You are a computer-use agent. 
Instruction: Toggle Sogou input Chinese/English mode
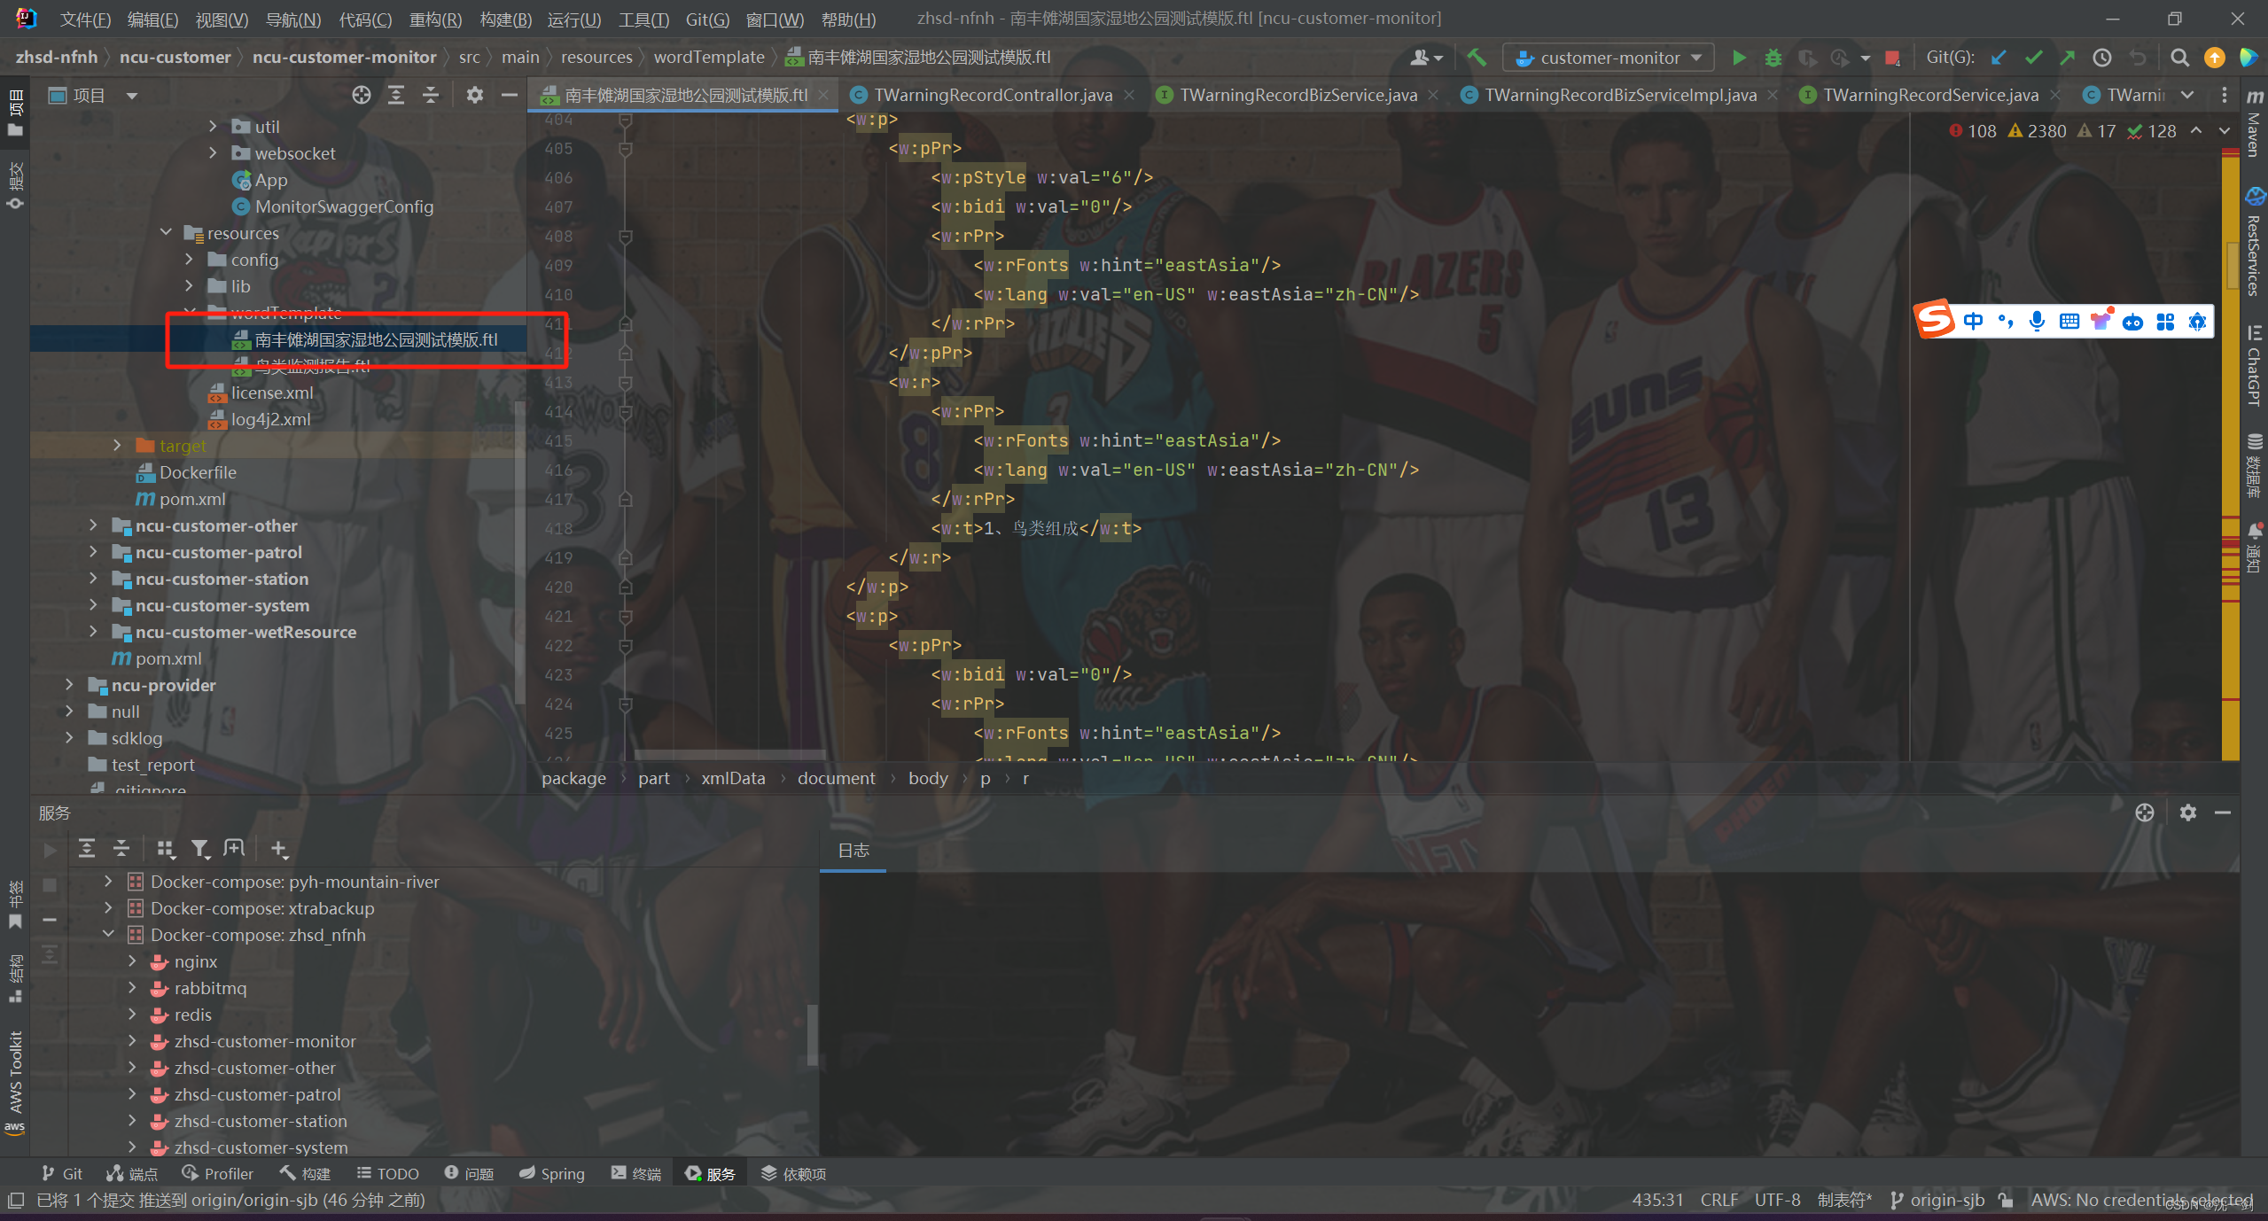(1973, 321)
